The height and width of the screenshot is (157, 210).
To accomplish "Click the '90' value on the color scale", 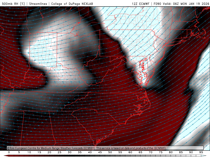I will (191, 152).
